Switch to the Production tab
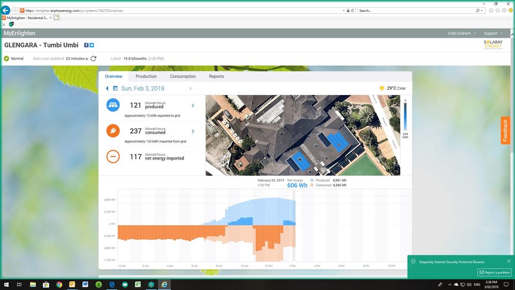The width and height of the screenshot is (515, 290). click(146, 76)
